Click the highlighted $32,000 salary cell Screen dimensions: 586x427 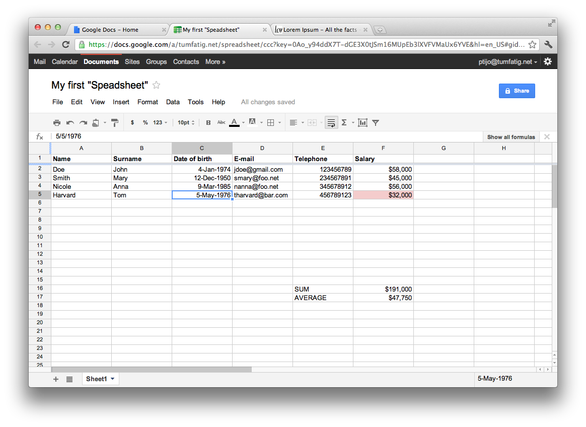tap(383, 195)
